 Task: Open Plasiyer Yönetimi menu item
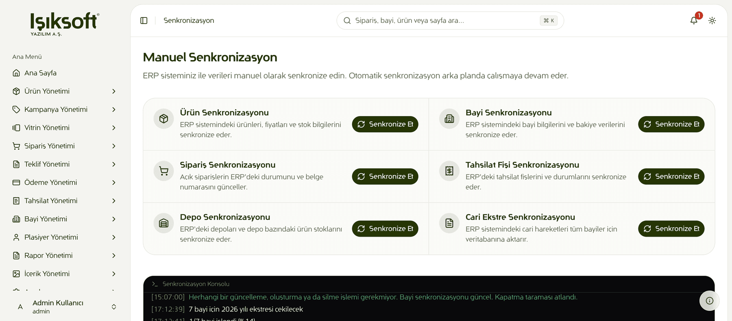[x=65, y=237]
